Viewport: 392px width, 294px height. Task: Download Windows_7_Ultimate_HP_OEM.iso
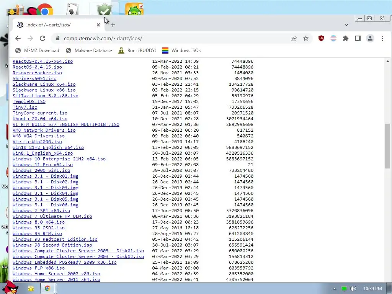pos(52,217)
